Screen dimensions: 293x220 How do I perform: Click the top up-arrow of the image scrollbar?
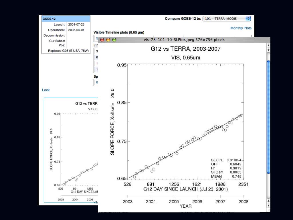[x=268, y=45]
